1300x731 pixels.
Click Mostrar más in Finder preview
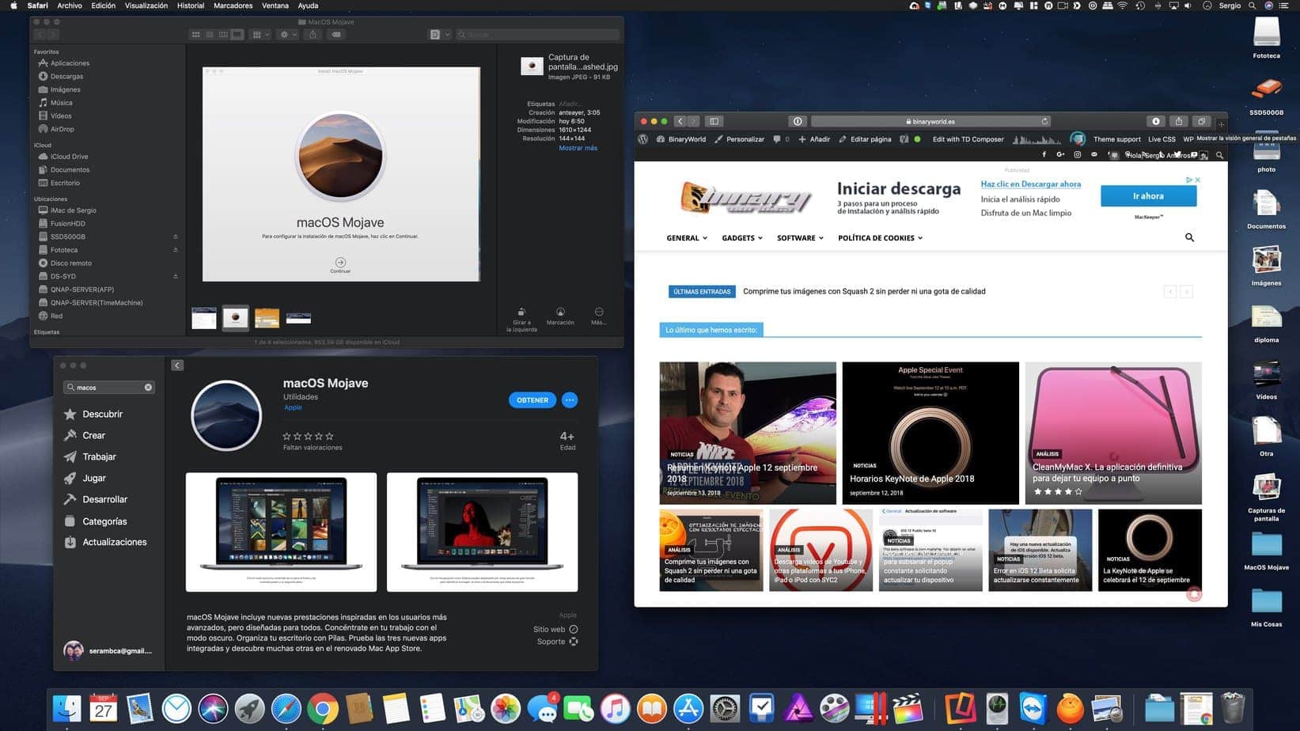coord(578,148)
